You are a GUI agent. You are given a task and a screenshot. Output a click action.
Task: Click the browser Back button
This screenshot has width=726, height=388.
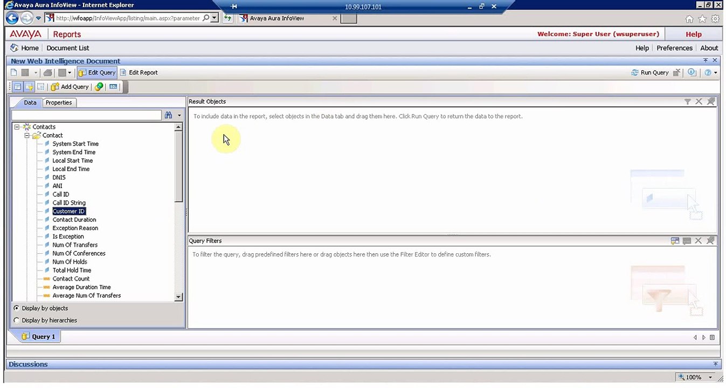pyautogui.click(x=12, y=18)
